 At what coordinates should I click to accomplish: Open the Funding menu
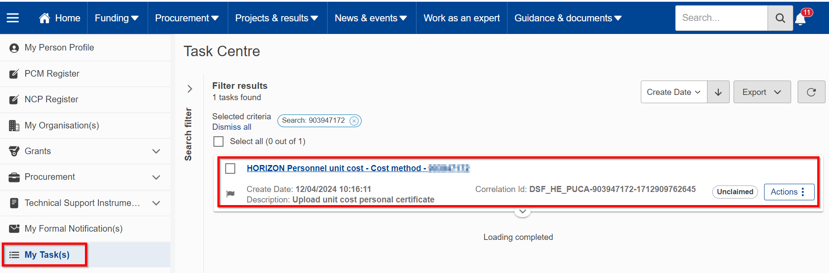pos(117,18)
